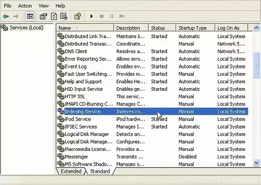Select the DNS Client service name

[x=76, y=51]
